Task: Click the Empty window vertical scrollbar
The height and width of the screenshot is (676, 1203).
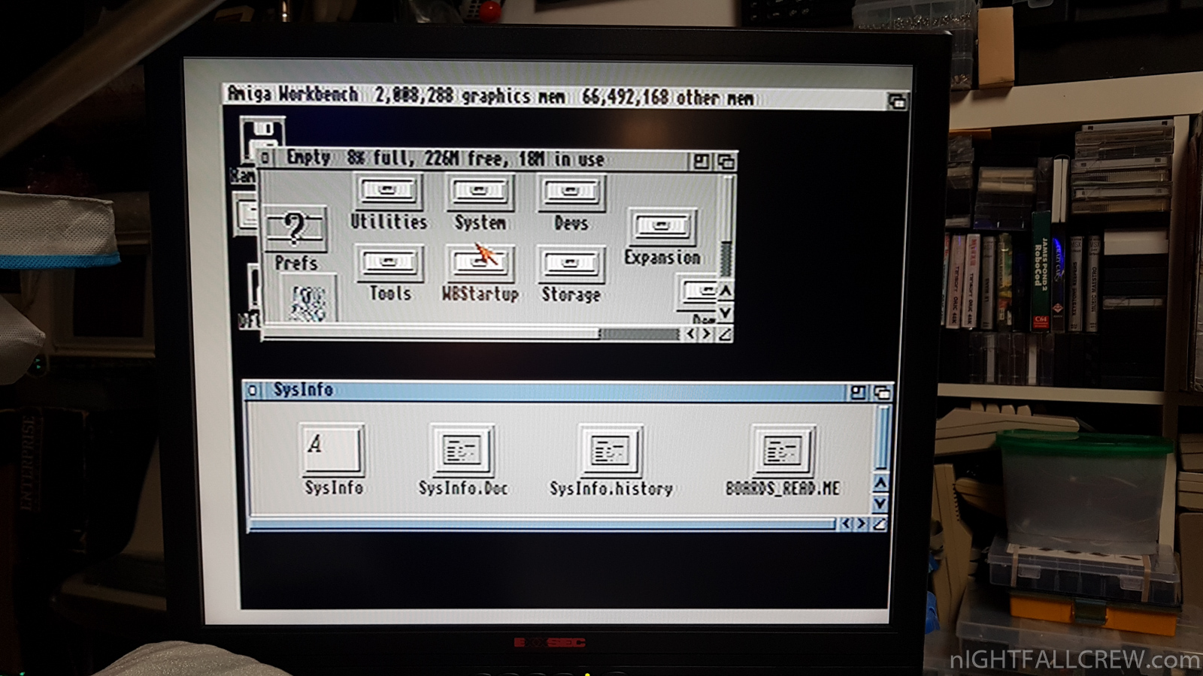Action: 726,227
